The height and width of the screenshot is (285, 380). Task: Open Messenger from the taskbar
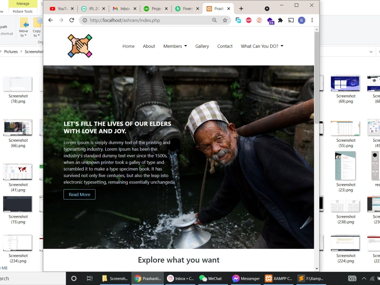(246, 279)
